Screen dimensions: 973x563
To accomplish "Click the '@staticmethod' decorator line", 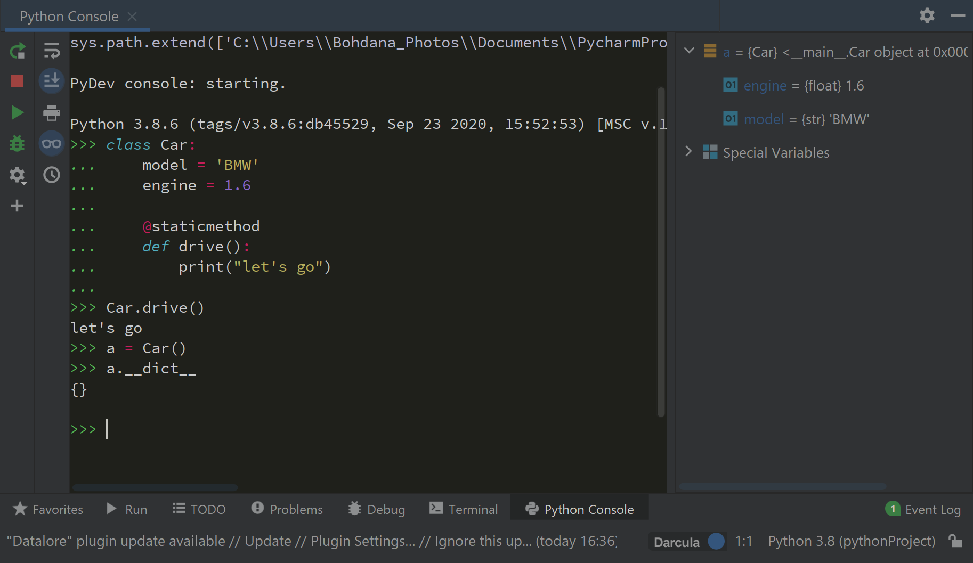I will 201,226.
